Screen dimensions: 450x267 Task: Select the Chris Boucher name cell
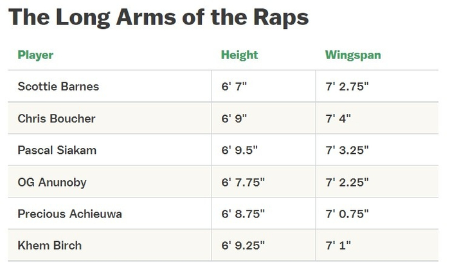pyautogui.click(x=57, y=118)
